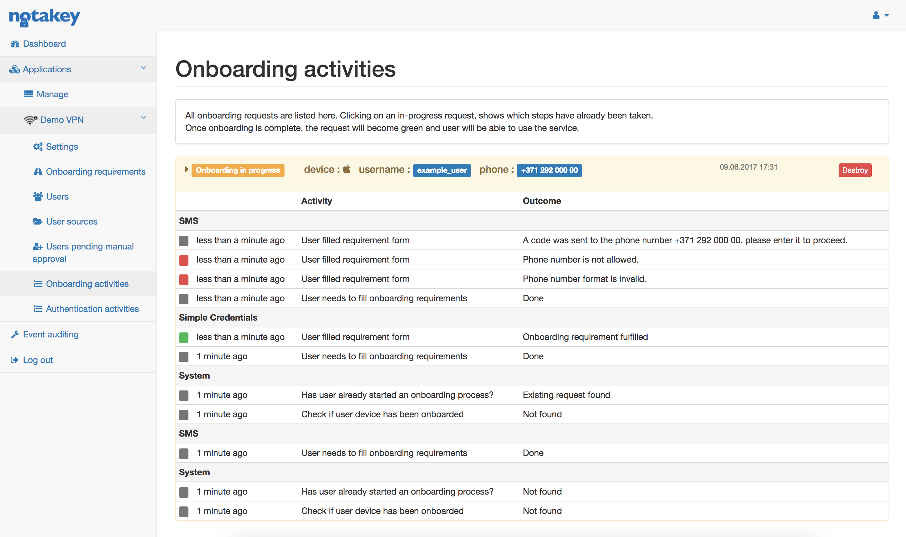
Task: Click the 'Simple Credentials' group row
Action: point(532,318)
